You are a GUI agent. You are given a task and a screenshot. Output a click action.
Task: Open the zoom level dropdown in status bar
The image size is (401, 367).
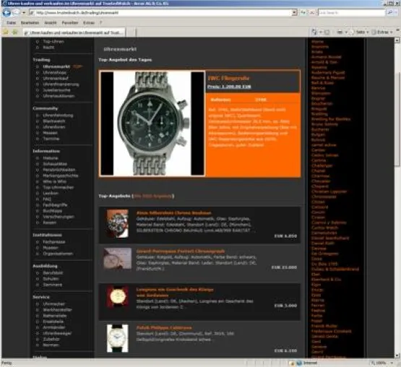point(392,363)
